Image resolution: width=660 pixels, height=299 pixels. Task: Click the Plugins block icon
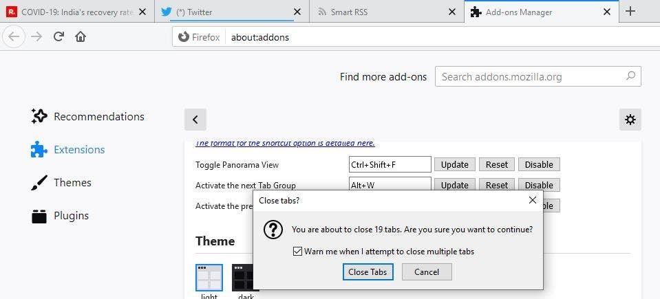[x=39, y=216]
